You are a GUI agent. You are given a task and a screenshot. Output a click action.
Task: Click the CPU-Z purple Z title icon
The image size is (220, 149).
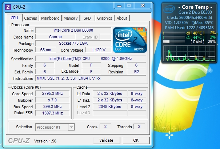(8, 7)
